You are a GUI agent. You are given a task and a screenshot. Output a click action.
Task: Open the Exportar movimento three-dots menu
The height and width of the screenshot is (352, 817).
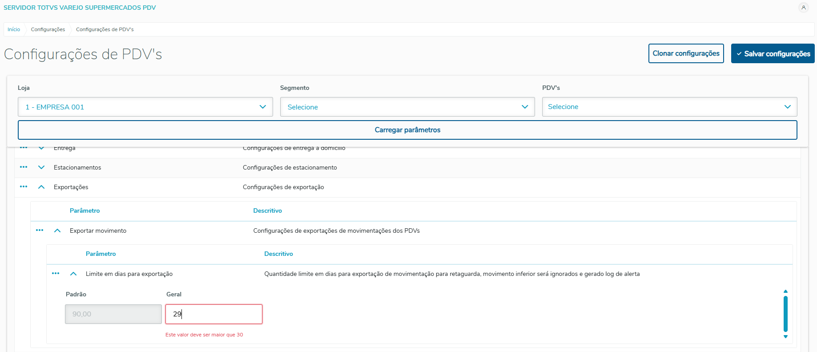point(40,231)
